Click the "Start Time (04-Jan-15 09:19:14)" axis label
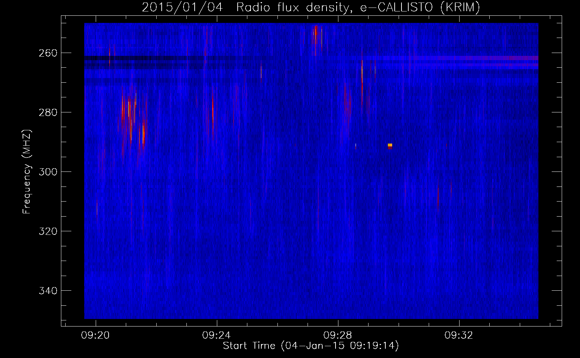The image size is (580, 358). coord(311,346)
